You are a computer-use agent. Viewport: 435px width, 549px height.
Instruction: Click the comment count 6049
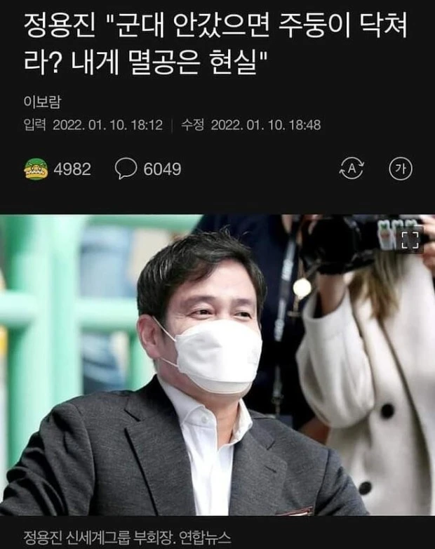tap(162, 169)
